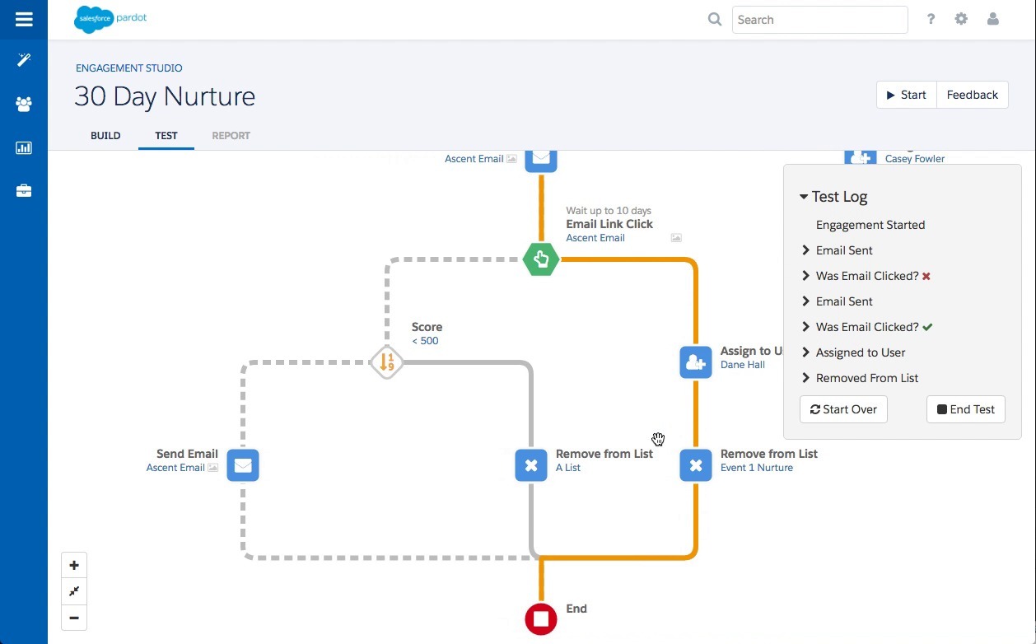Open the user profile icon

tap(993, 19)
